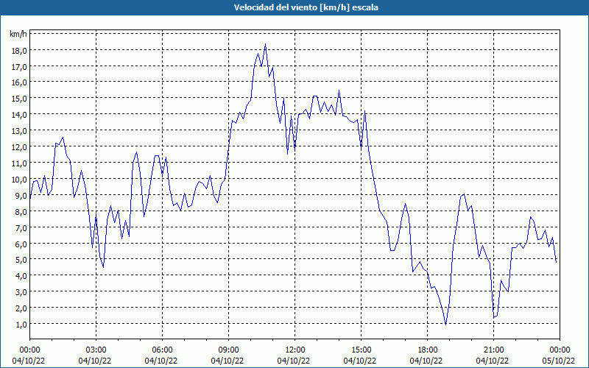Select the 16,0 y-axis value
The height and width of the screenshot is (368, 589).
point(19,82)
